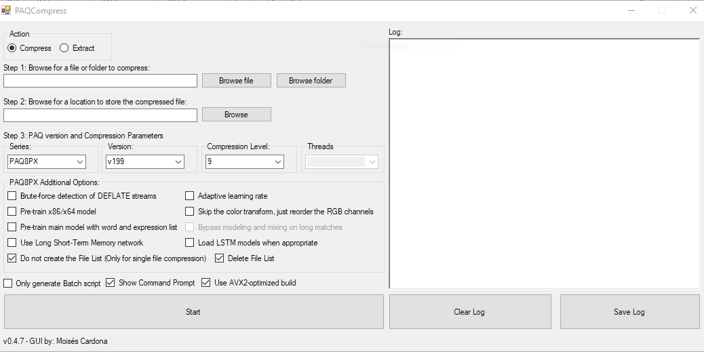Click the version text v0.4.7 GUI by Moisés Cardona
The width and height of the screenshot is (704, 352).
point(55,340)
